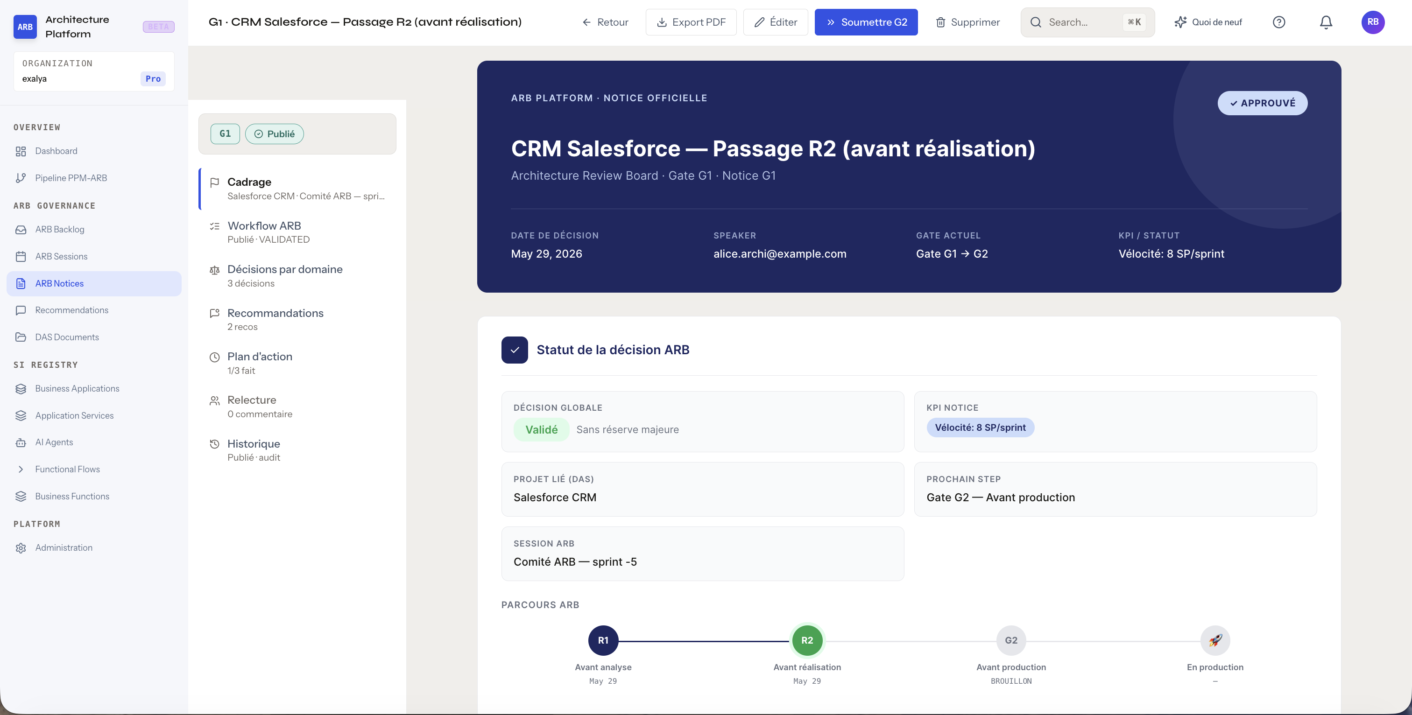
Task: Click the sparkle icon beside Quoi de neuf
Action: 1181,22
